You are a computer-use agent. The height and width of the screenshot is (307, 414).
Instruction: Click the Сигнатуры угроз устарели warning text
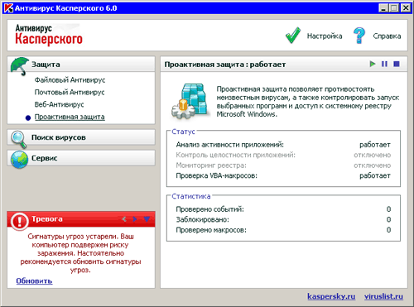click(x=80, y=253)
